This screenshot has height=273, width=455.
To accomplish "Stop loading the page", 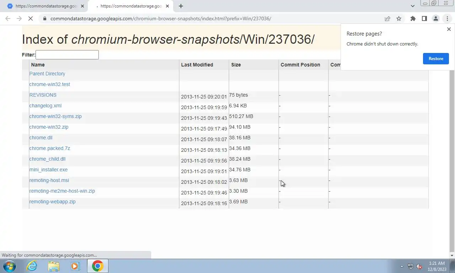I will pyautogui.click(x=31, y=18).
